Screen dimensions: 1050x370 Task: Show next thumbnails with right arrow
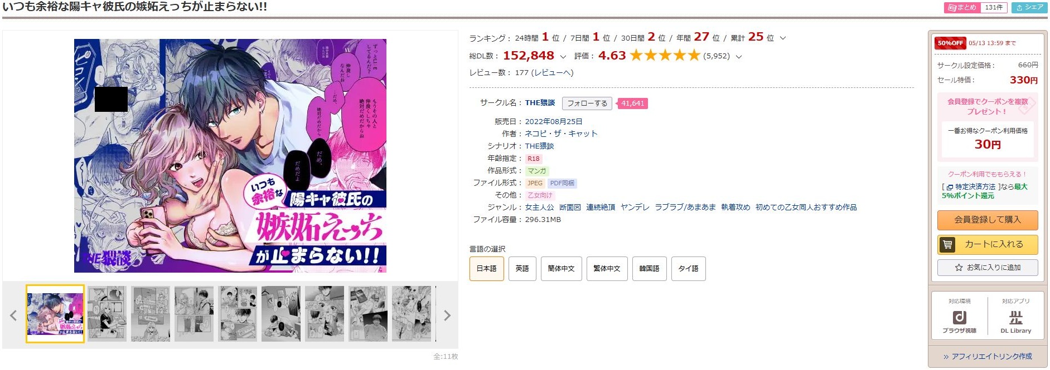pos(447,315)
